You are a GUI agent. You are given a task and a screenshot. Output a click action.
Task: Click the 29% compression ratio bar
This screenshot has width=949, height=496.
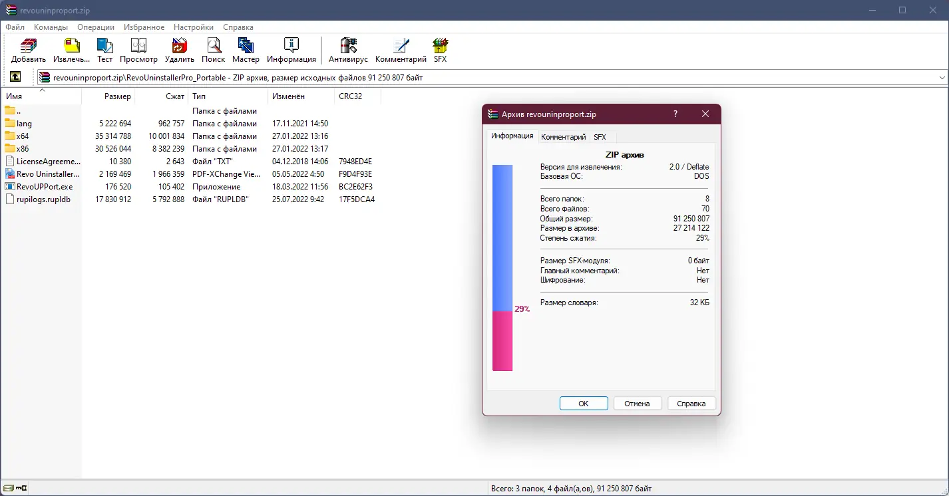point(502,339)
